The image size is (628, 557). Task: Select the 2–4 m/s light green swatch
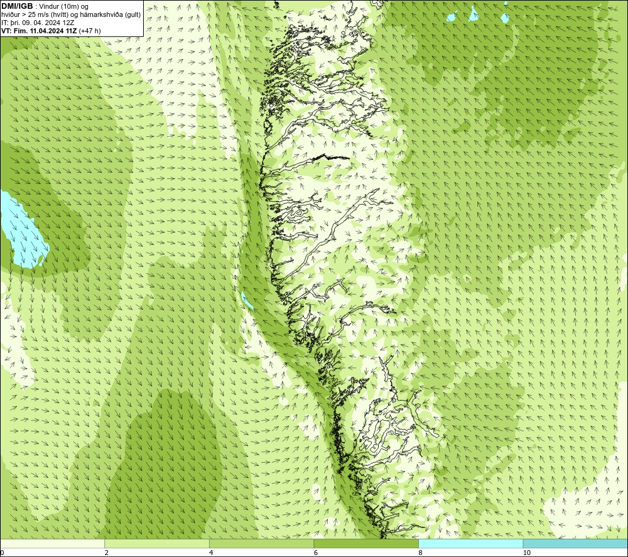pos(157,543)
